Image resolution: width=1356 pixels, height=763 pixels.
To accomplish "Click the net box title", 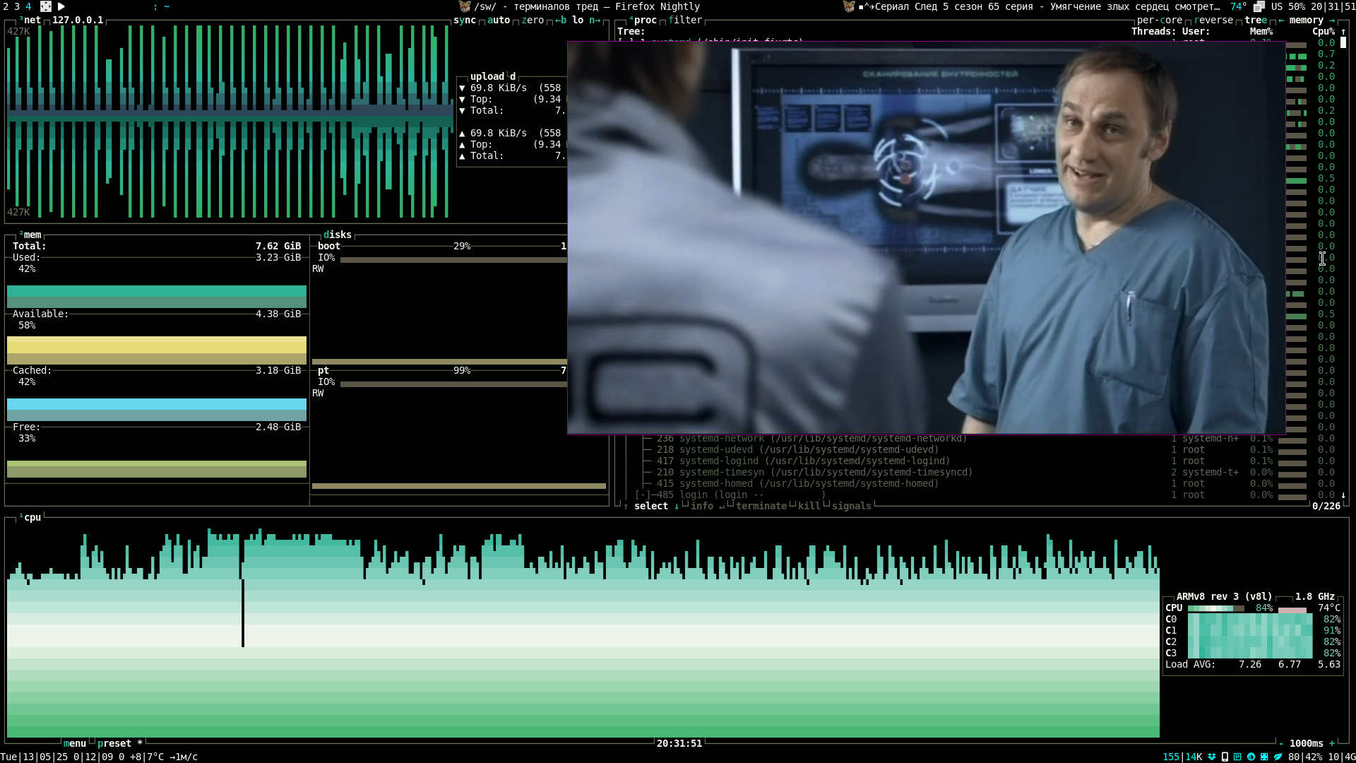I will point(30,20).
